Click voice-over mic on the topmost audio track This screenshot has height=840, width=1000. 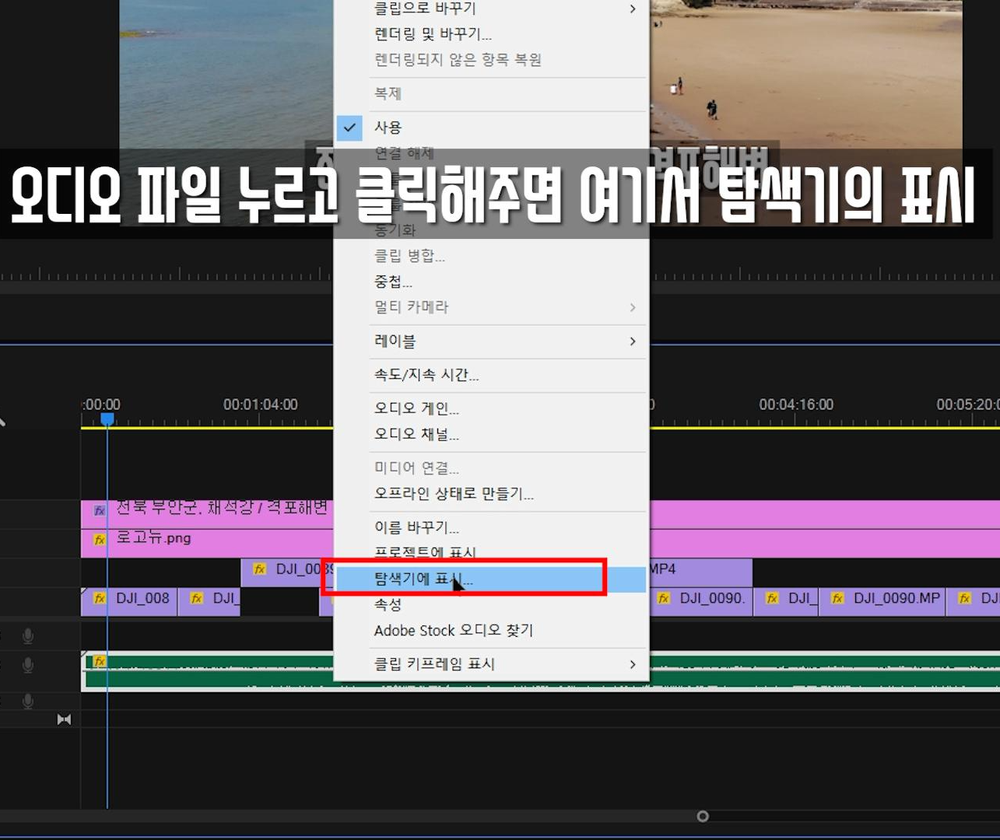tap(28, 636)
